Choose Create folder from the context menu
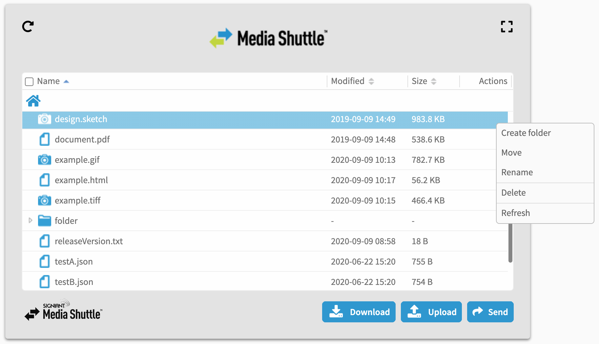Viewport: 599px width, 344px height. coord(526,133)
